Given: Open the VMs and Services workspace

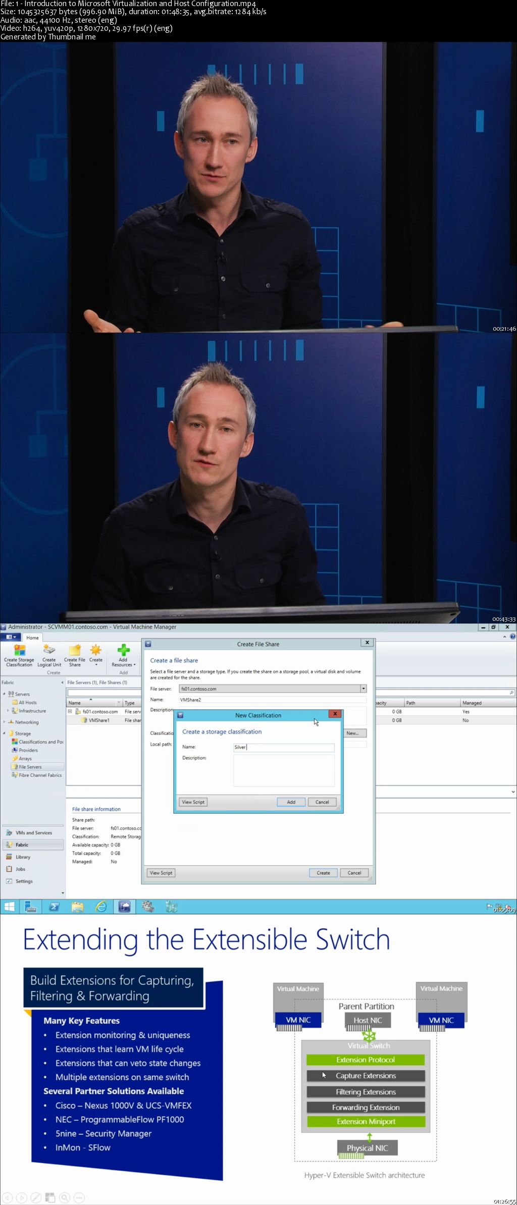Looking at the screenshot, I should [33, 832].
